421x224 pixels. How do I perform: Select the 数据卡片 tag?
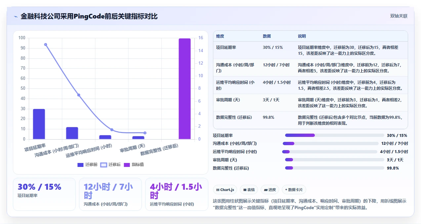pyautogui.click(x=294, y=190)
